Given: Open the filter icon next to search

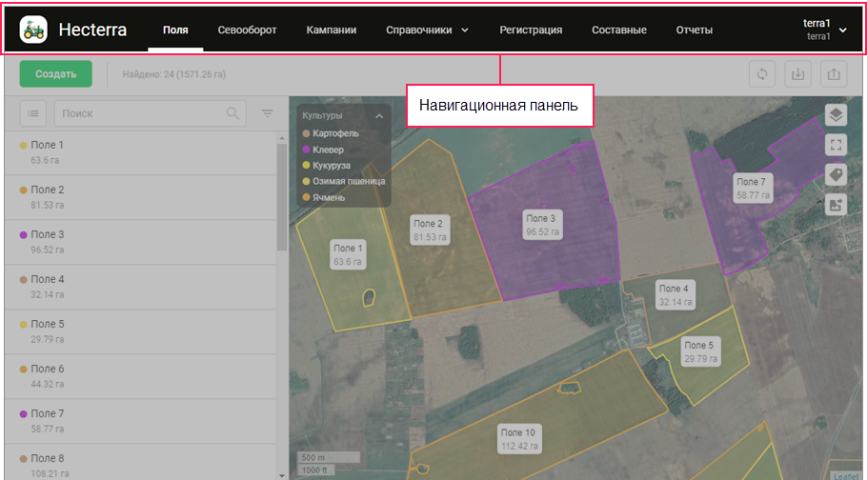Looking at the screenshot, I should (x=268, y=113).
